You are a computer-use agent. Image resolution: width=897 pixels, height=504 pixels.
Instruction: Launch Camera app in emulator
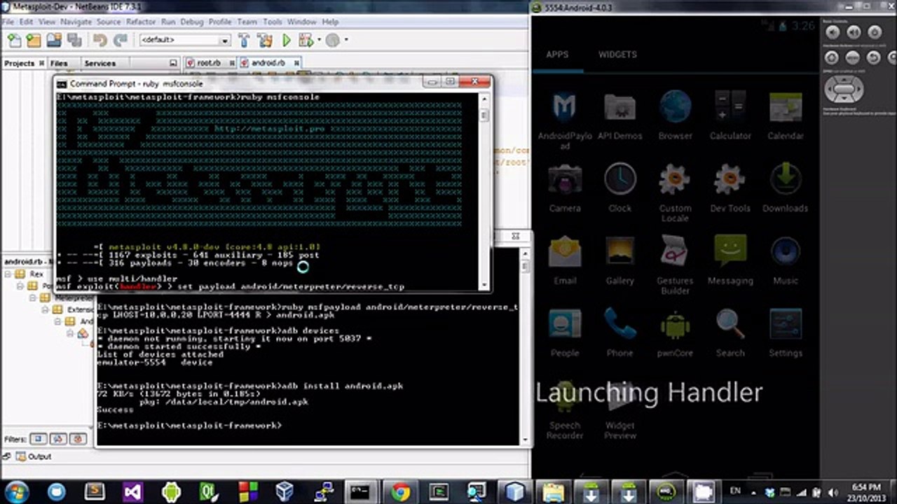pos(565,189)
